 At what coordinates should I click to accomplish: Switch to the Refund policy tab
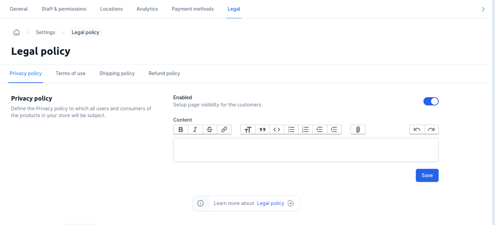(x=164, y=73)
